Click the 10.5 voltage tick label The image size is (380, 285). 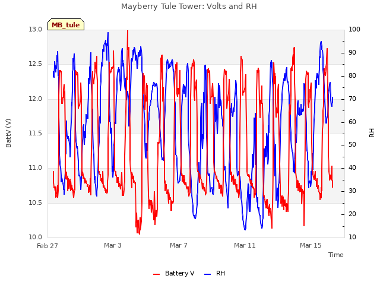pyautogui.click(x=36, y=203)
